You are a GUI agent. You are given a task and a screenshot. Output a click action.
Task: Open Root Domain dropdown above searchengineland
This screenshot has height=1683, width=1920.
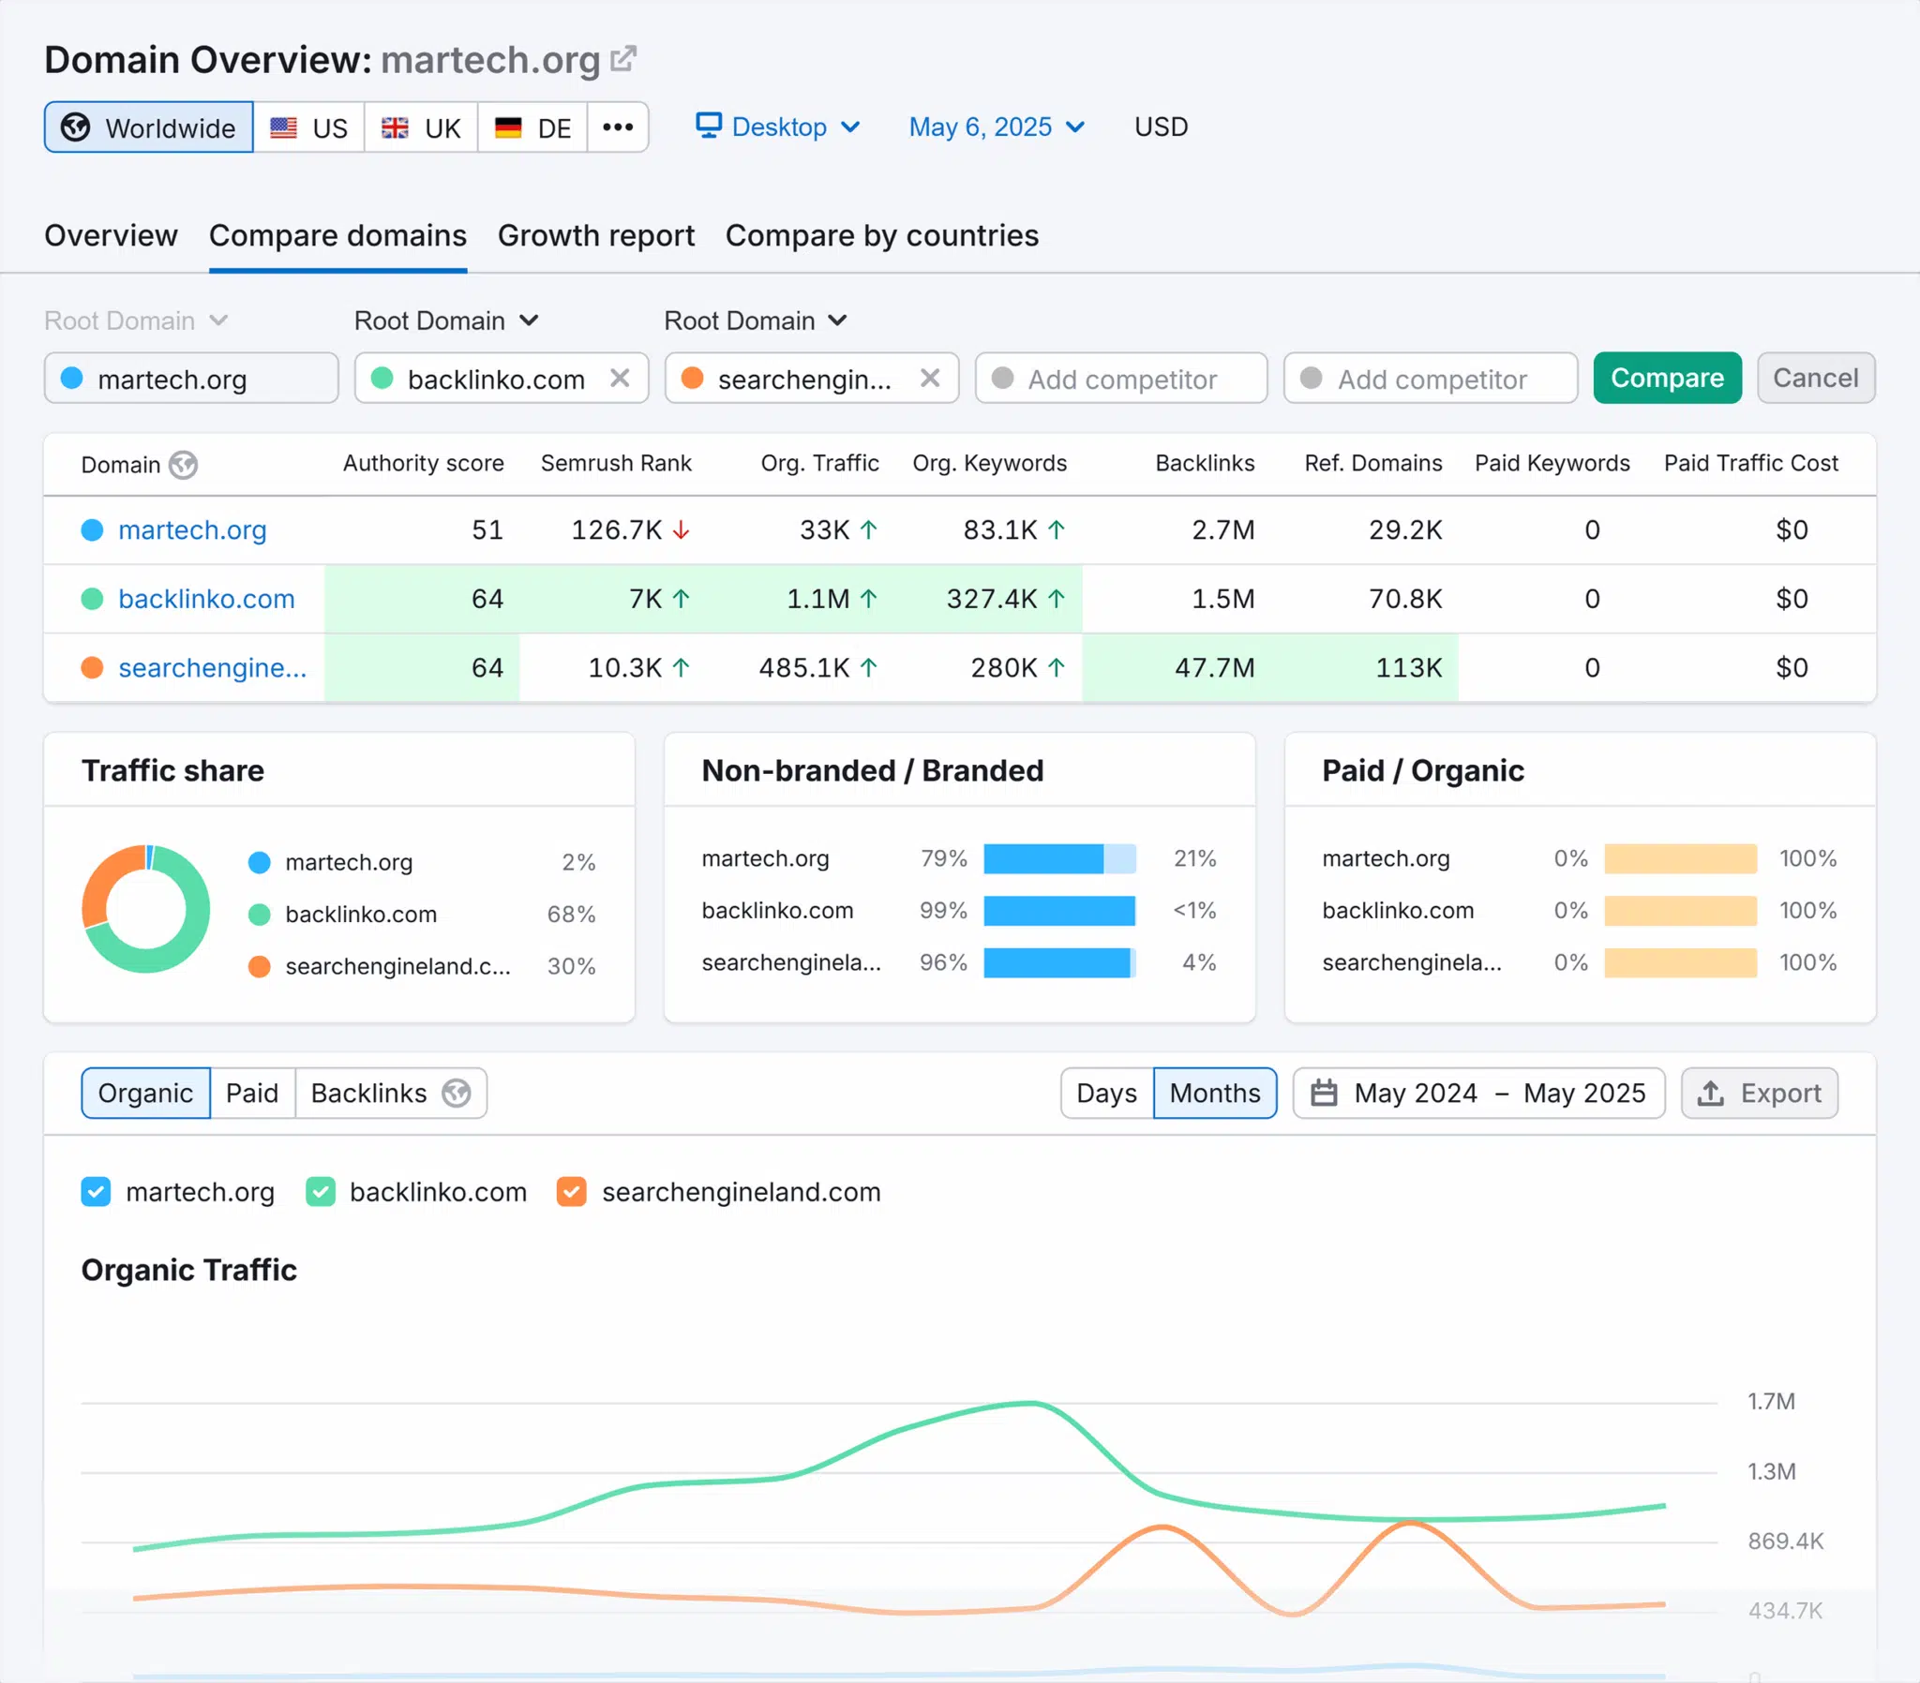[757, 321]
